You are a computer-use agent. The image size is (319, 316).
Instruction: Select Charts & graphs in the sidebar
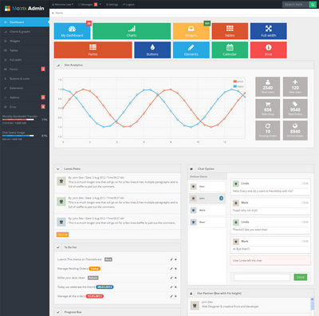pos(25,32)
